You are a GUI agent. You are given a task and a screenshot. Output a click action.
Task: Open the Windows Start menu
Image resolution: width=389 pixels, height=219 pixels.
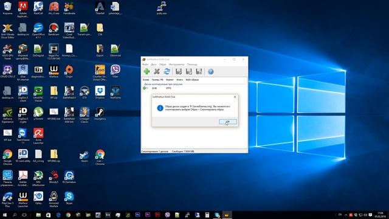point(5,215)
